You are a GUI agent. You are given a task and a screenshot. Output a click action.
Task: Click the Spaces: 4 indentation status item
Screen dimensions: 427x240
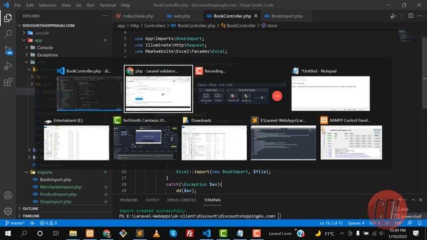[x=356, y=223]
